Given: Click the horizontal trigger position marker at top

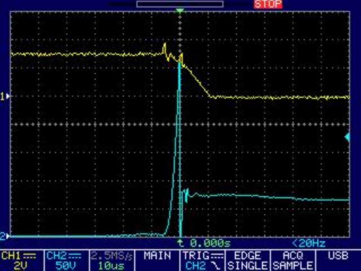Looking at the screenshot, I should point(180,11).
